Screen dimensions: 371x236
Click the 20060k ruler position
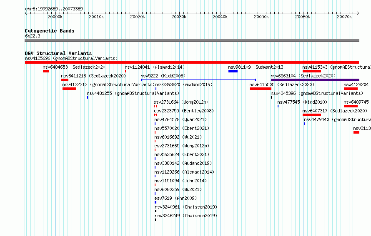pos(303,17)
